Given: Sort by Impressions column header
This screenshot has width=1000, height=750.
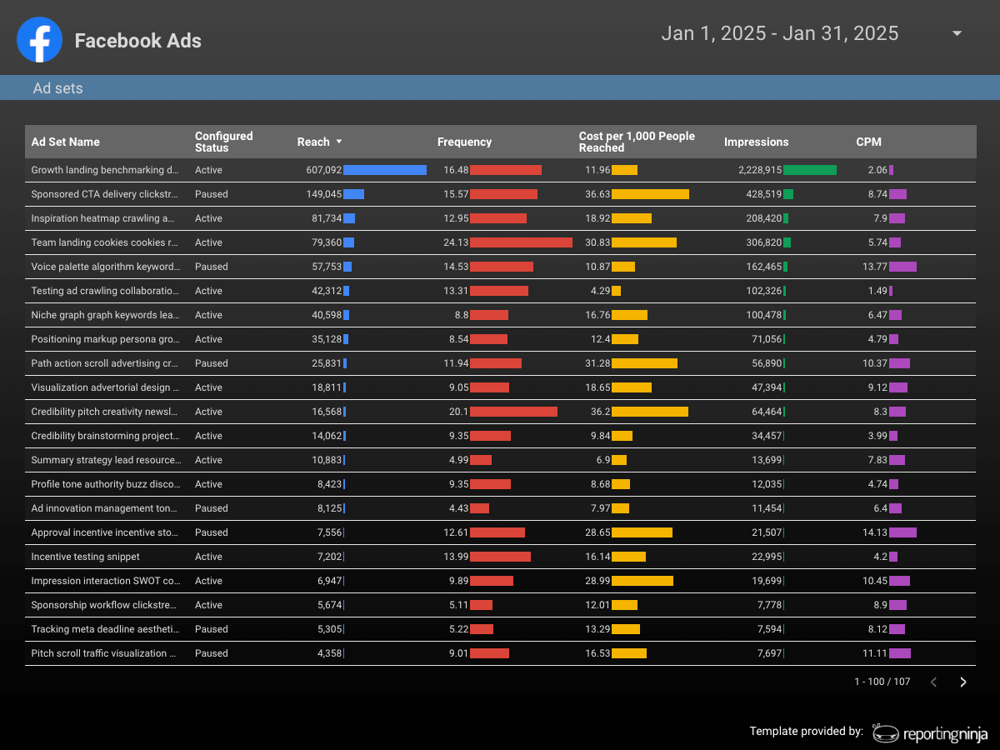Looking at the screenshot, I should click(x=757, y=142).
